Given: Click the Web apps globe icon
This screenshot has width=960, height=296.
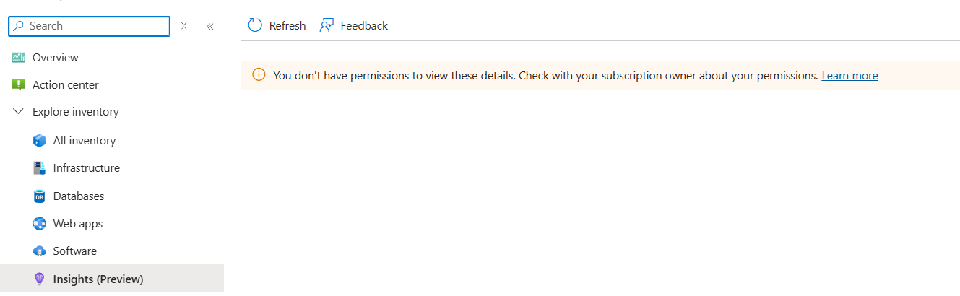Looking at the screenshot, I should coord(40,224).
